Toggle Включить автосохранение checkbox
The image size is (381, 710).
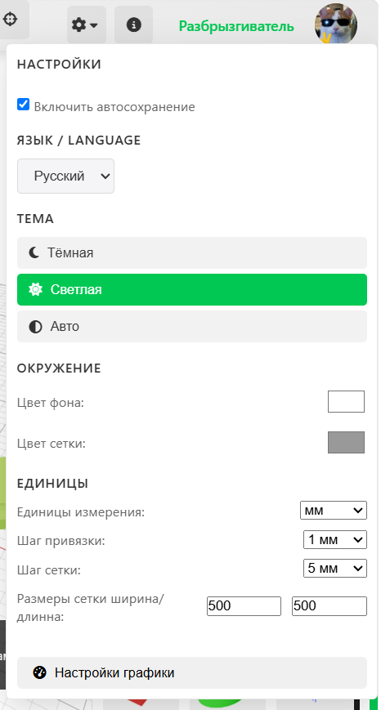[23, 105]
